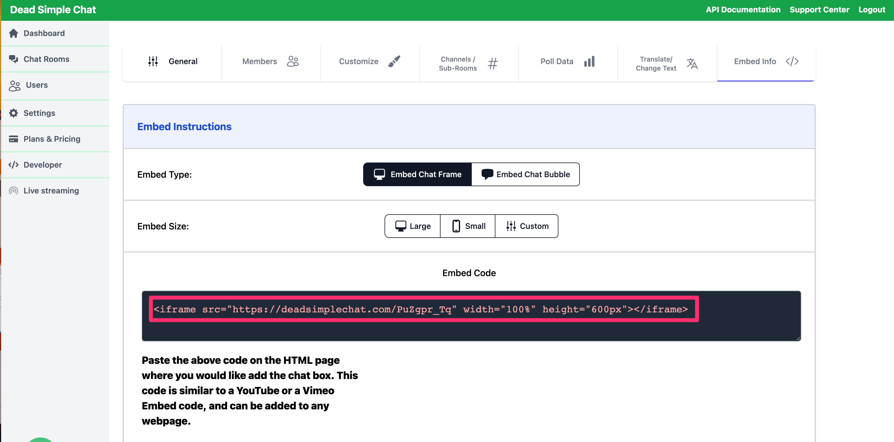
Task: Click inside the iframe embed code box
Action: coord(471,316)
